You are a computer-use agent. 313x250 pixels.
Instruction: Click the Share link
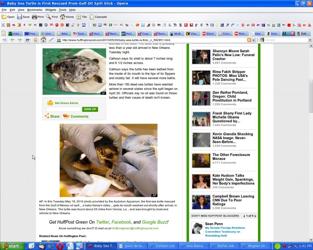(52, 116)
